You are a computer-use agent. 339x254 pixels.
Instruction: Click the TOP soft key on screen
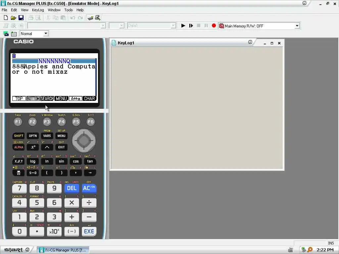click(19, 99)
